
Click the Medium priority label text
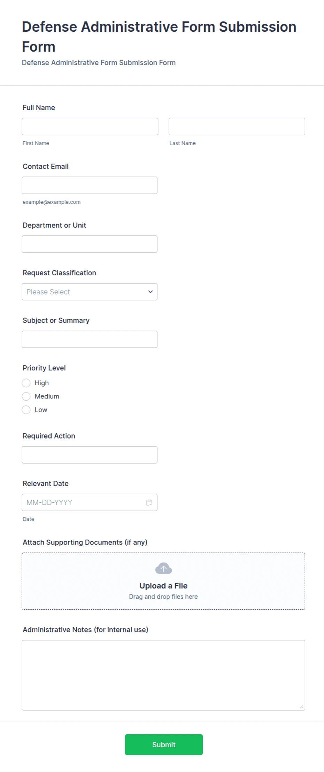pos(47,396)
